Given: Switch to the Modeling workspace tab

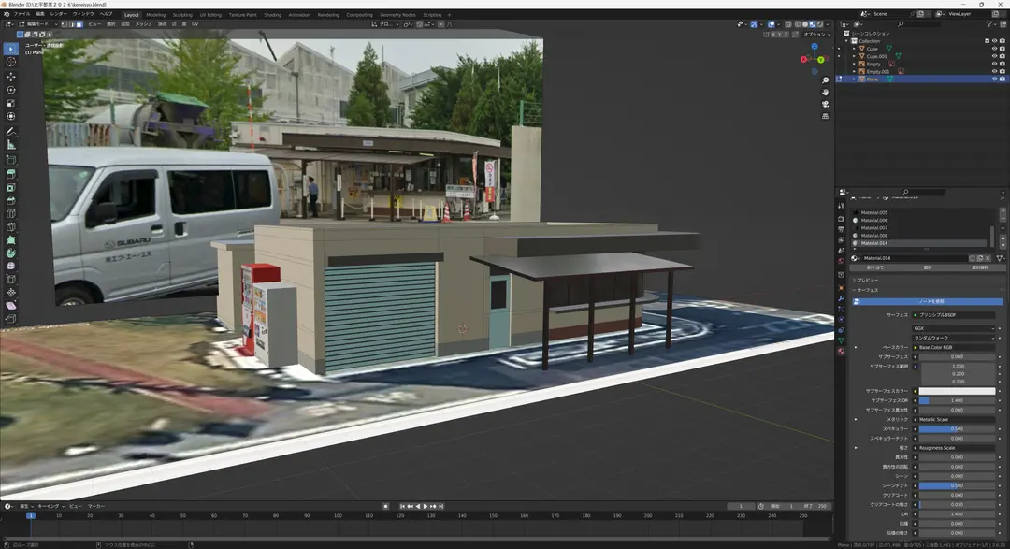Looking at the screenshot, I should (x=156, y=15).
